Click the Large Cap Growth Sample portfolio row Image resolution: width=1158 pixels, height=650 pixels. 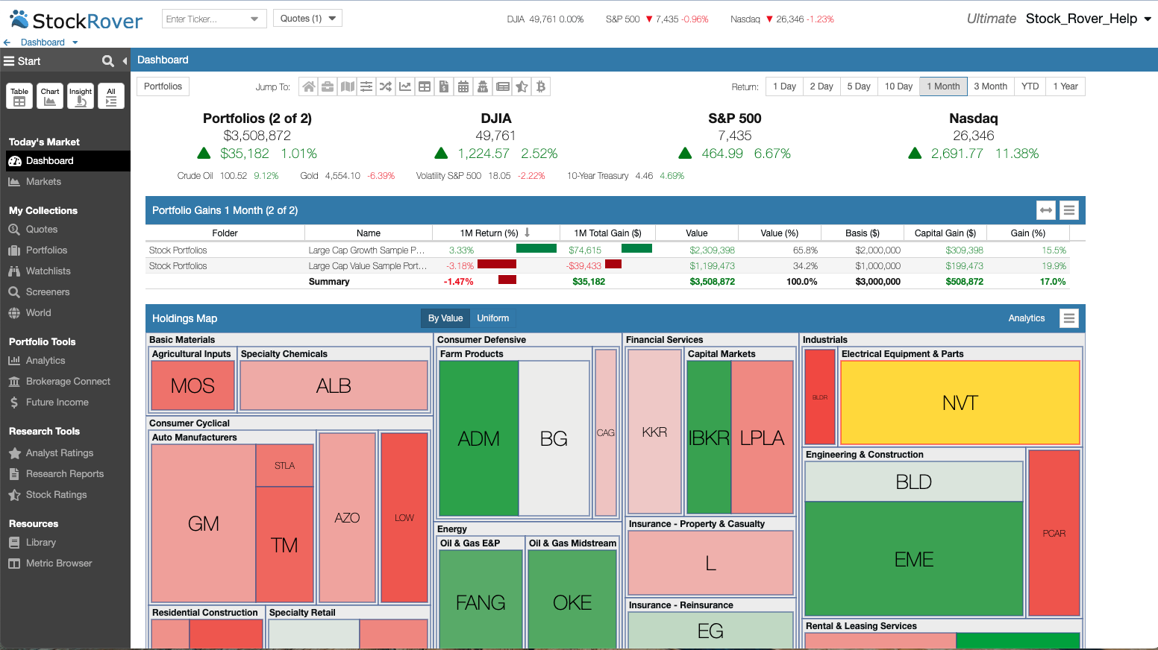(607, 250)
